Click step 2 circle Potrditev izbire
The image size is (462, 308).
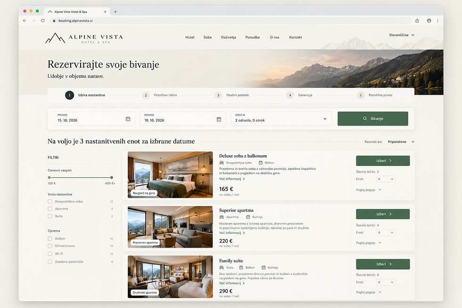click(x=146, y=95)
